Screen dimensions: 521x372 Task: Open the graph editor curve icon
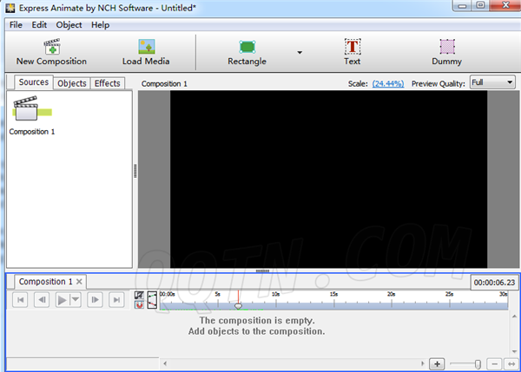152,300
